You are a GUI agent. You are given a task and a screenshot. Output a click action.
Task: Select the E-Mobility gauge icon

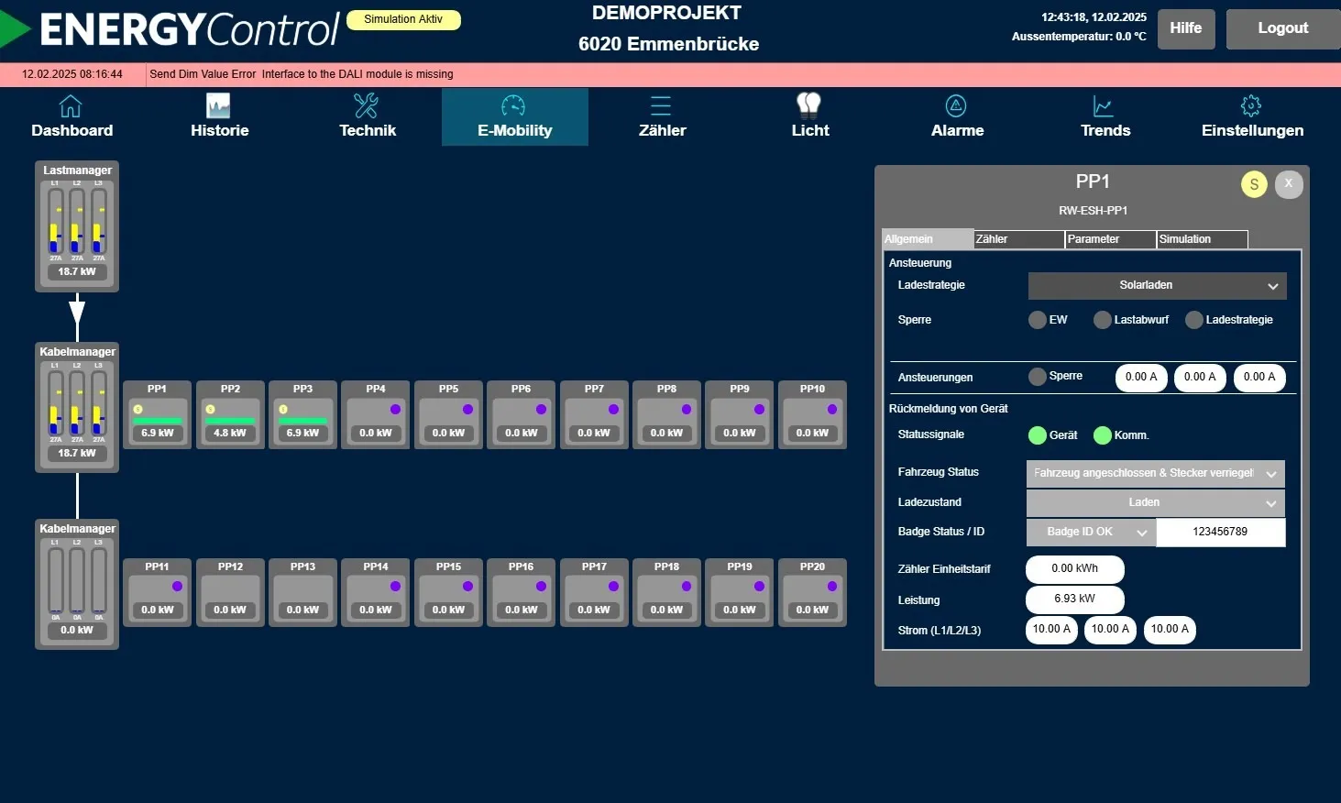click(513, 106)
